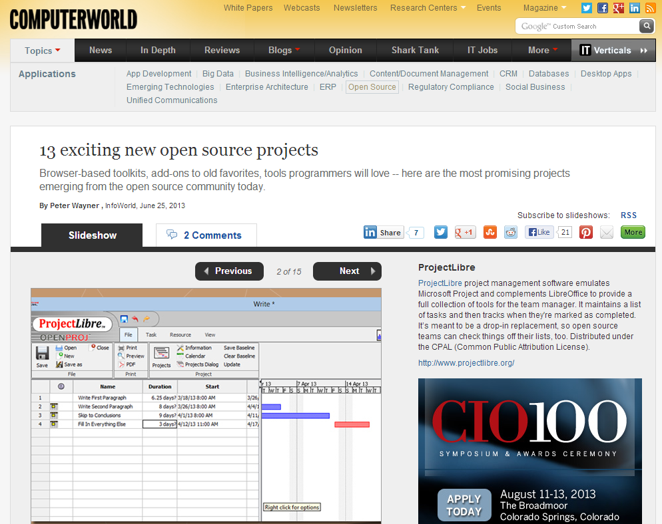Go to the Opinion section
The image size is (662, 524).
[346, 50]
